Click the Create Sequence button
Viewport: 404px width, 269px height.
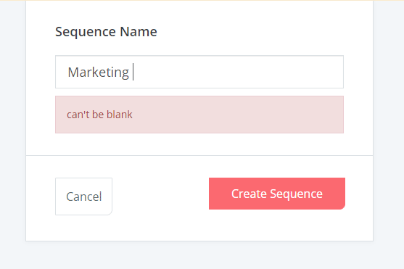click(x=277, y=194)
